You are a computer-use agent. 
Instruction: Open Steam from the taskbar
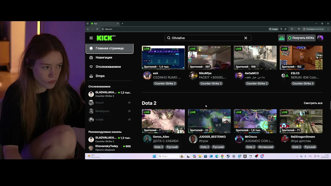click(228, 156)
